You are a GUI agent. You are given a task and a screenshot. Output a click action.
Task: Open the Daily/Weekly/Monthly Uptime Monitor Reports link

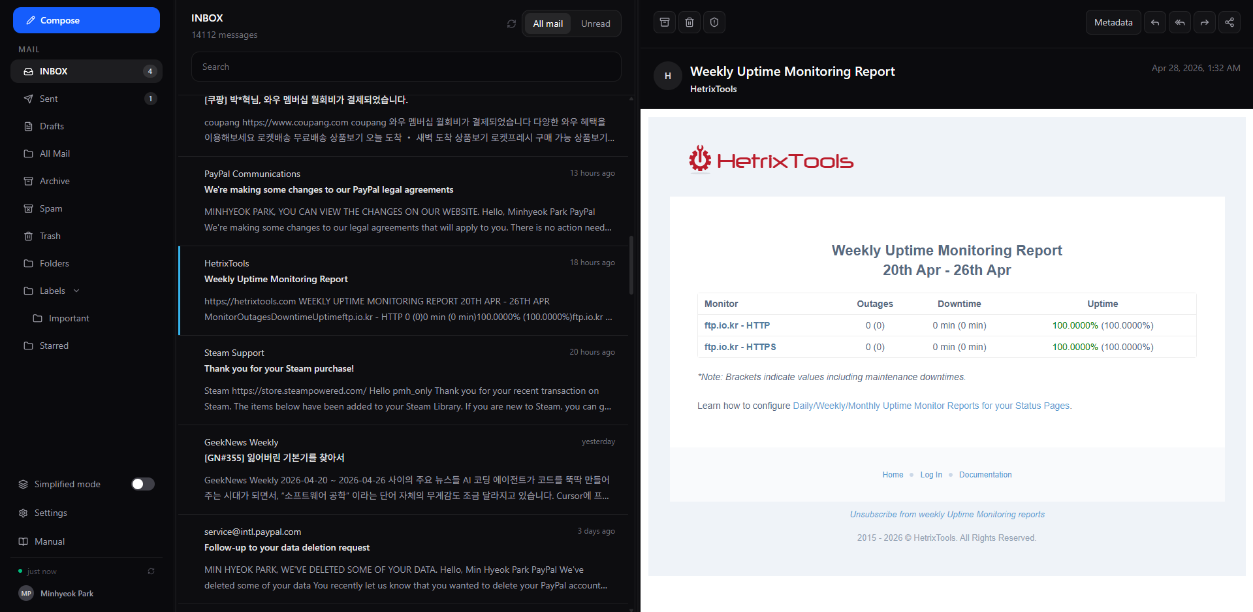(932, 406)
